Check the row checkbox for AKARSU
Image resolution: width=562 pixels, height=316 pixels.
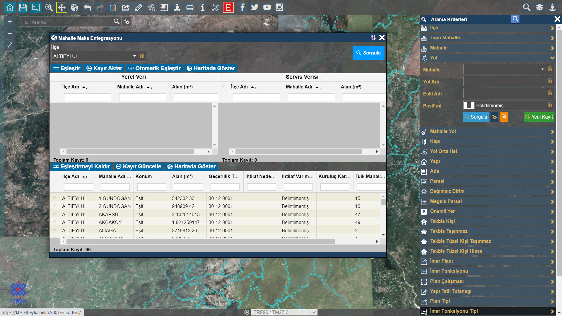pos(55,214)
